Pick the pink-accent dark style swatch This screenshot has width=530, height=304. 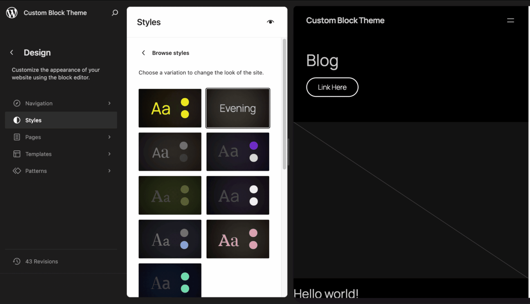pyautogui.click(x=238, y=239)
